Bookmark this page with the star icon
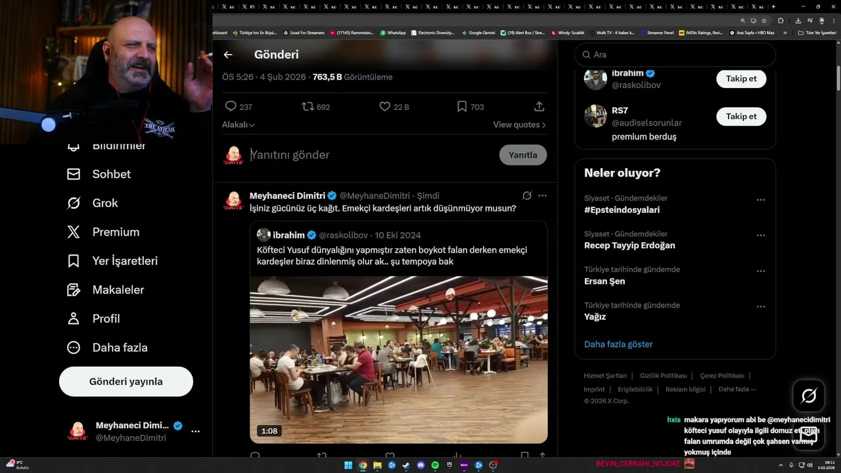This screenshot has width=841, height=473. tap(763, 20)
